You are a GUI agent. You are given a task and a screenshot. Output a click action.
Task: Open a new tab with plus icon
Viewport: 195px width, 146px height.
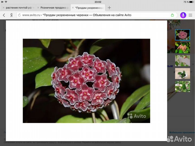[x=109, y=8]
